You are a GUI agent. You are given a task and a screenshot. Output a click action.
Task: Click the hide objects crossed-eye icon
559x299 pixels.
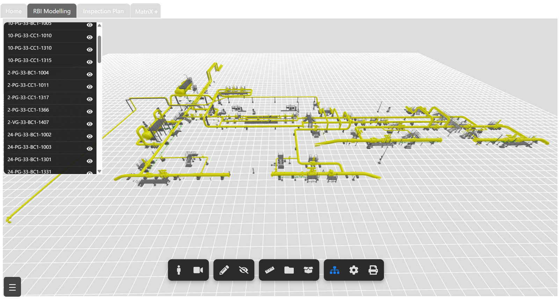(244, 270)
